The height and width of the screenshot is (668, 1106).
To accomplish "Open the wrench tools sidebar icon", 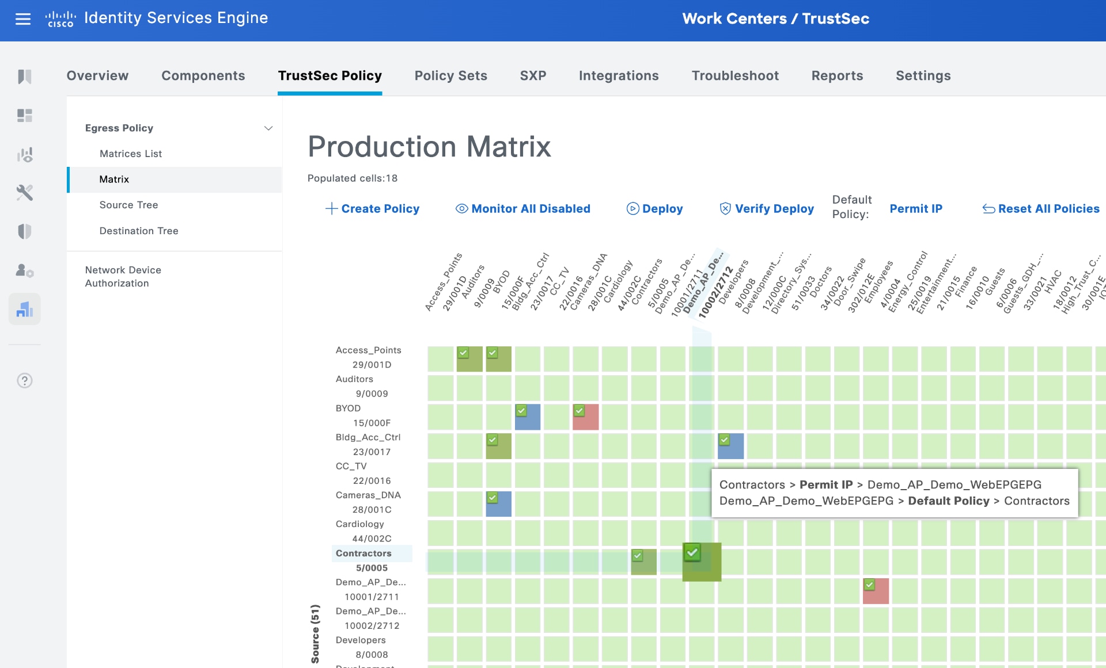I will tap(25, 193).
